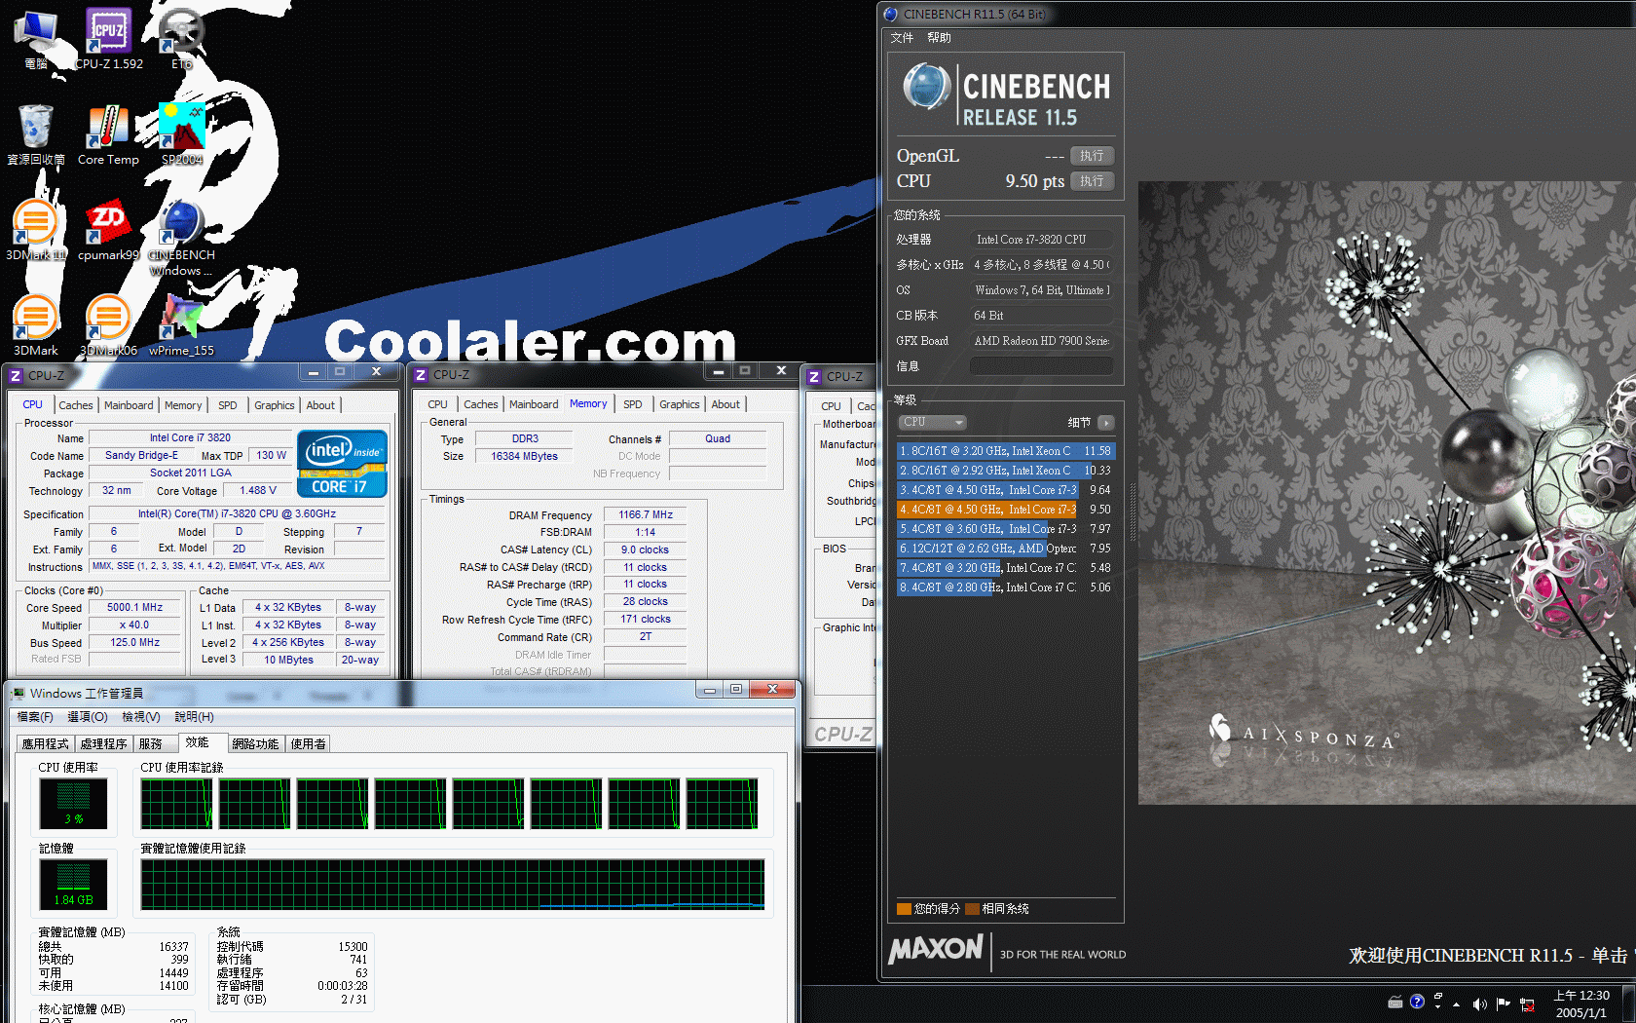The width and height of the screenshot is (1636, 1023).
Task: Open the CPU ranking type dropdown in CINEBENCH
Action: [932, 422]
